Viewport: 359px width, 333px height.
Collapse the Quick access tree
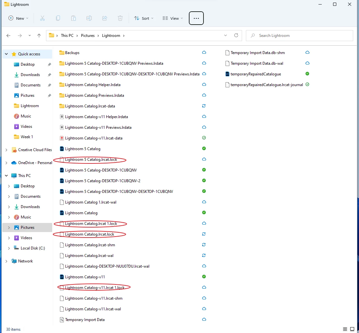coord(6,54)
